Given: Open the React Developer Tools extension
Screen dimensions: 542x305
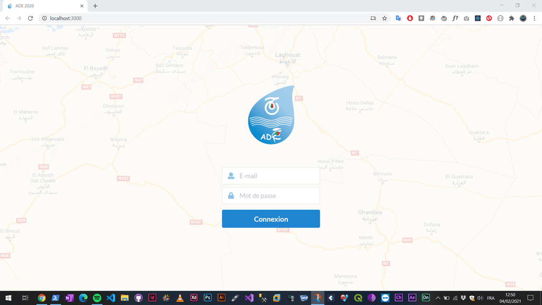Looking at the screenshot, I should click(x=478, y=19).
